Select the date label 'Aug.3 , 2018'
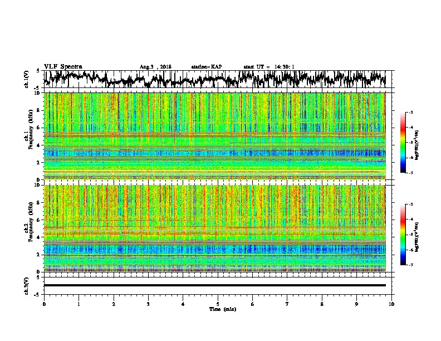The image size is (441, 341). [155, 67]
